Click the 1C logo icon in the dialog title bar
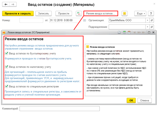The image size is (157, 113). click(x=4, y=32)
